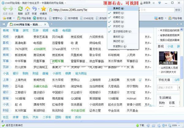
Task: Select the 地方网站 category tab
Action: tap(81, 73)
